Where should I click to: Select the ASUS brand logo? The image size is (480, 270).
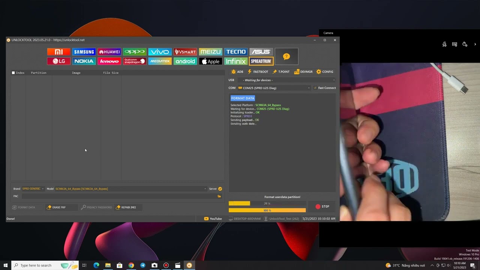click(x=261, y=52)
